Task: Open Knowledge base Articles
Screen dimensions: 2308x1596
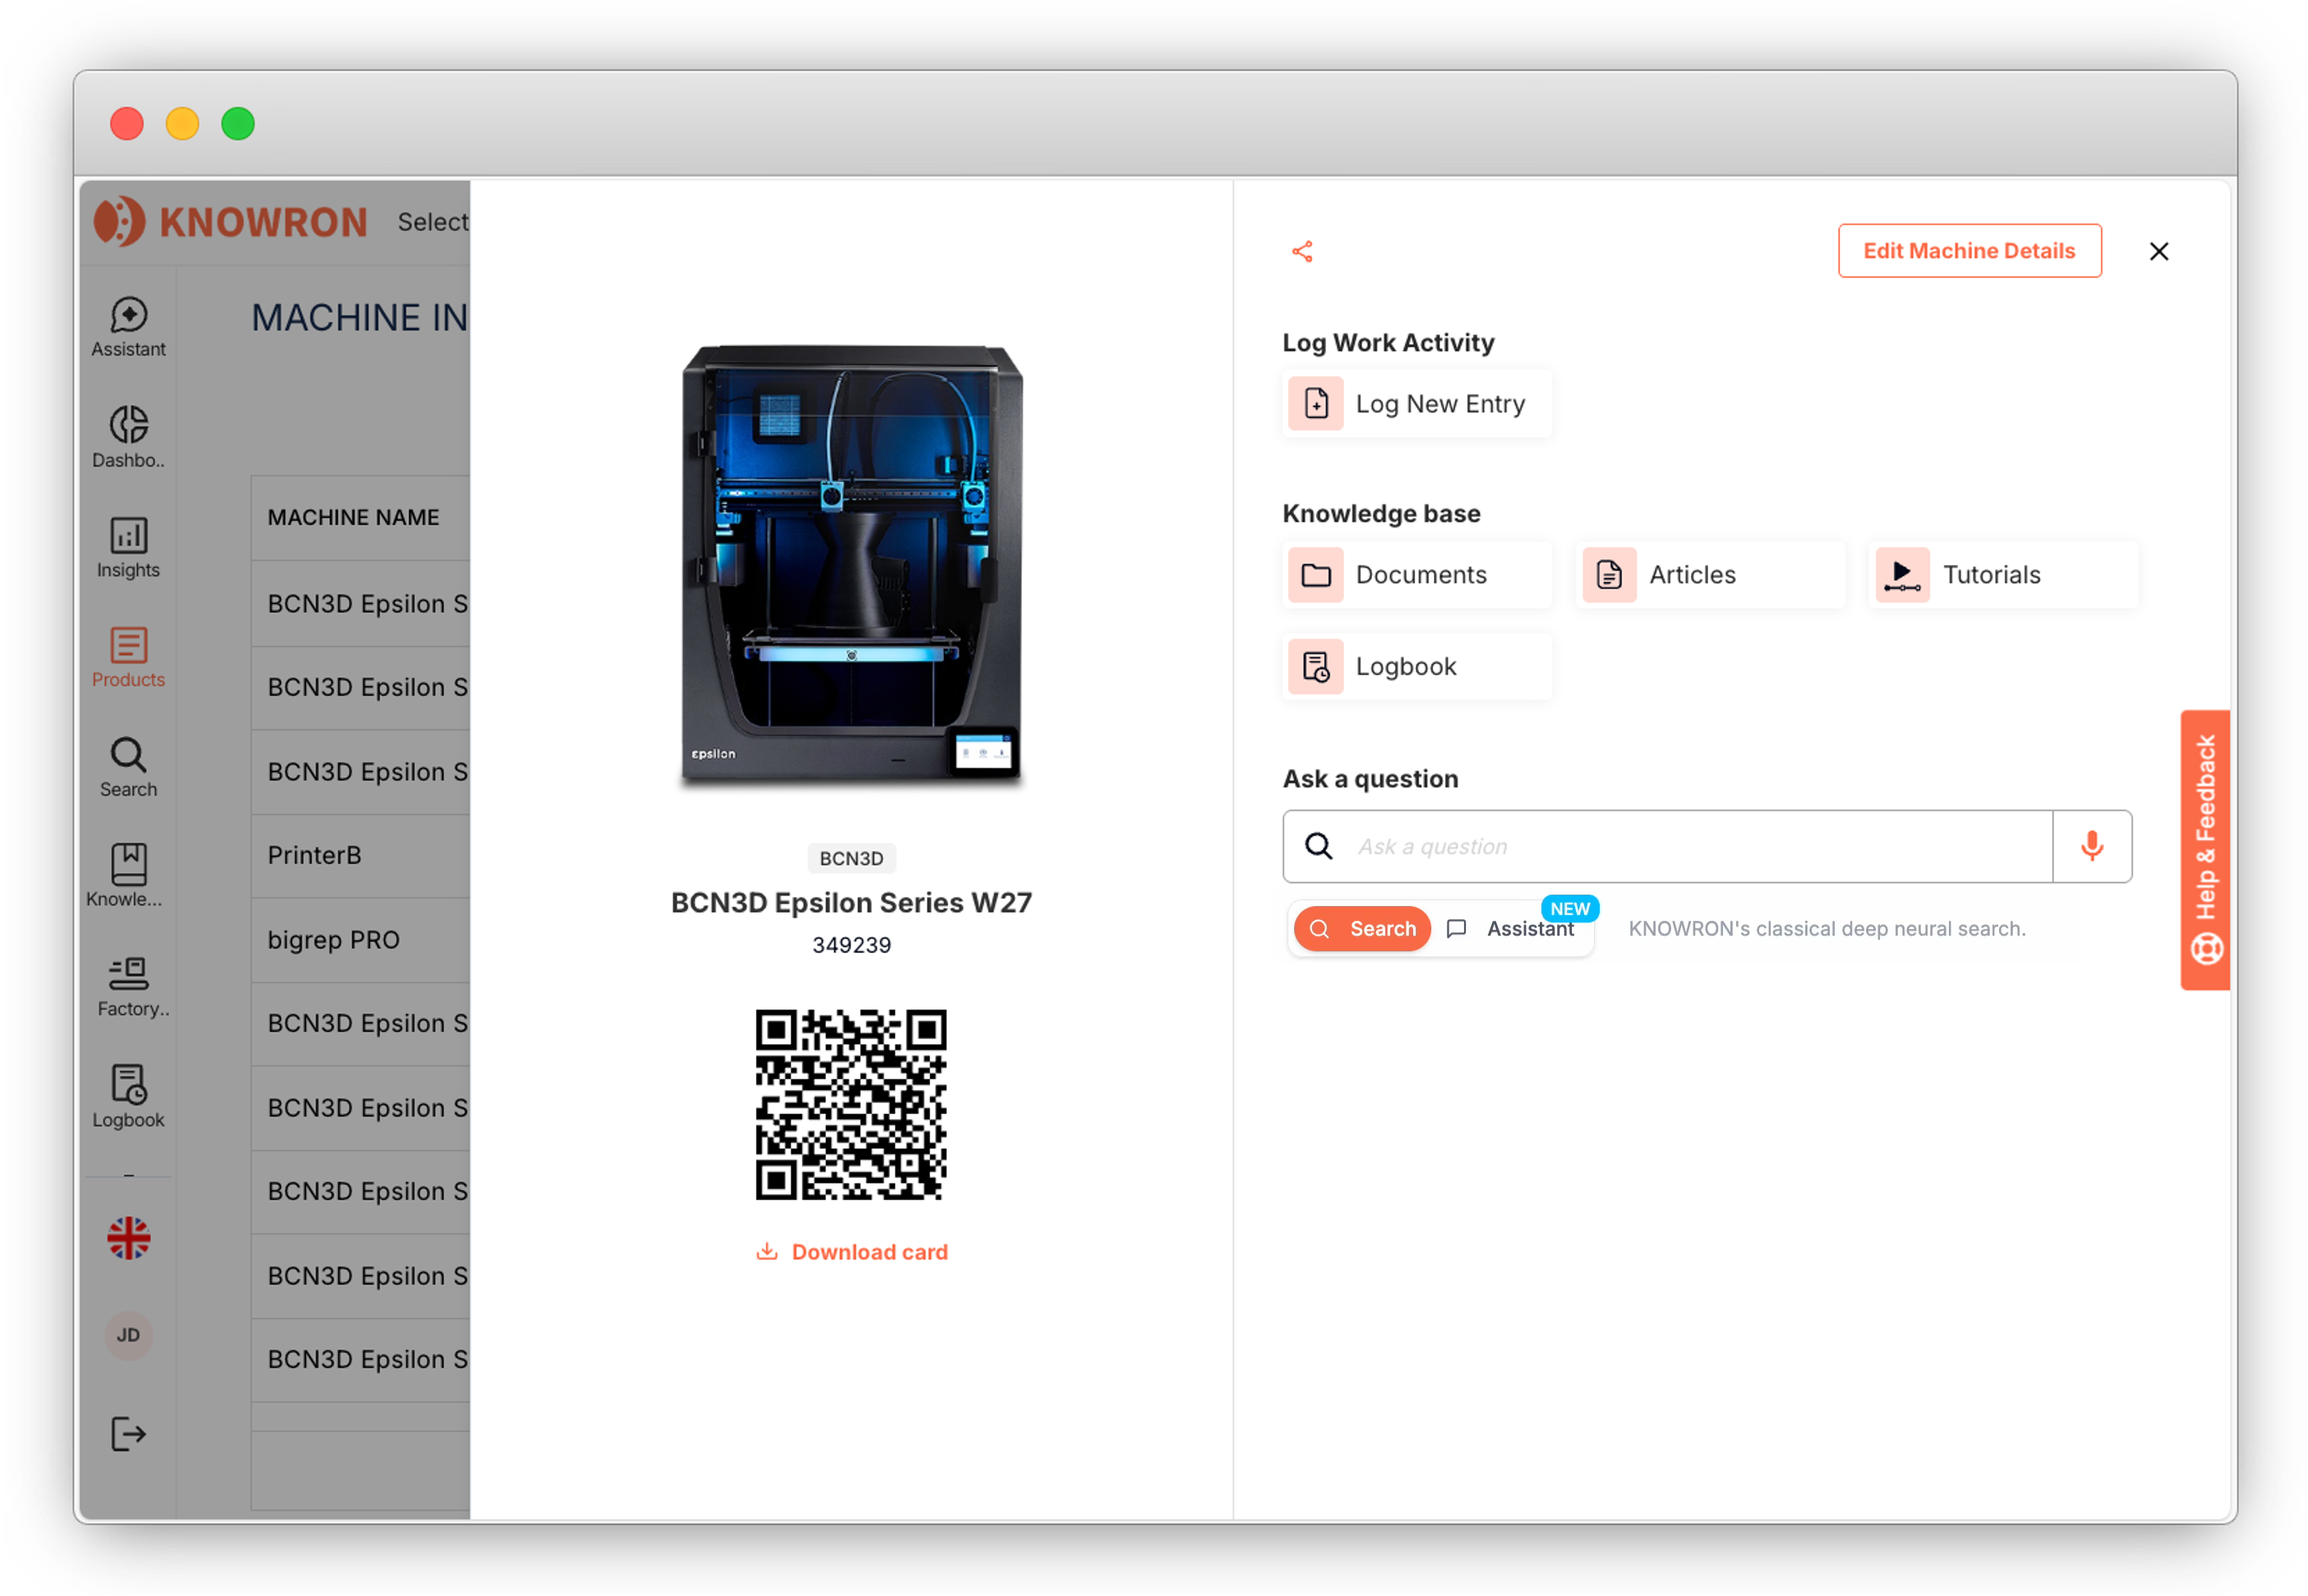Action: [x=1710, y=575]
